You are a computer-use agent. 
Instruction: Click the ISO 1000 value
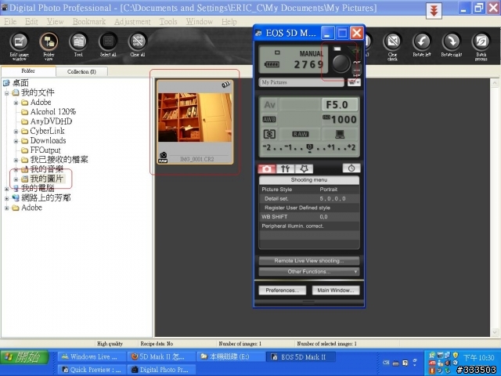pyautogui.click(x=340, y=119)
